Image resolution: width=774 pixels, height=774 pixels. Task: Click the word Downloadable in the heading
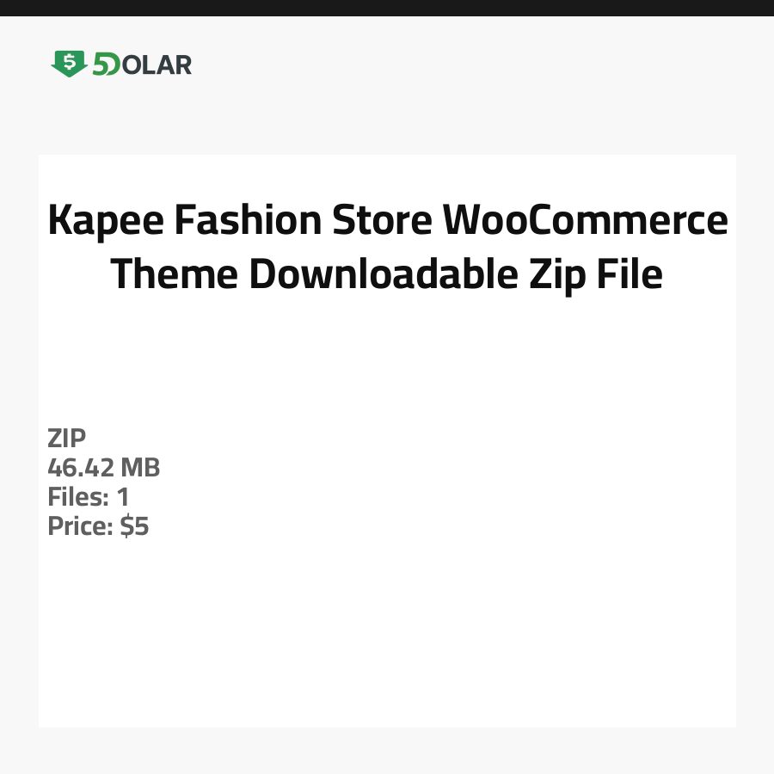tap(383, 274)
